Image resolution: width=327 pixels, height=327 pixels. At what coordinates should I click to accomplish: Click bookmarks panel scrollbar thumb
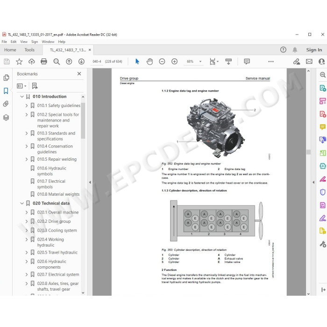coord(83,121)
